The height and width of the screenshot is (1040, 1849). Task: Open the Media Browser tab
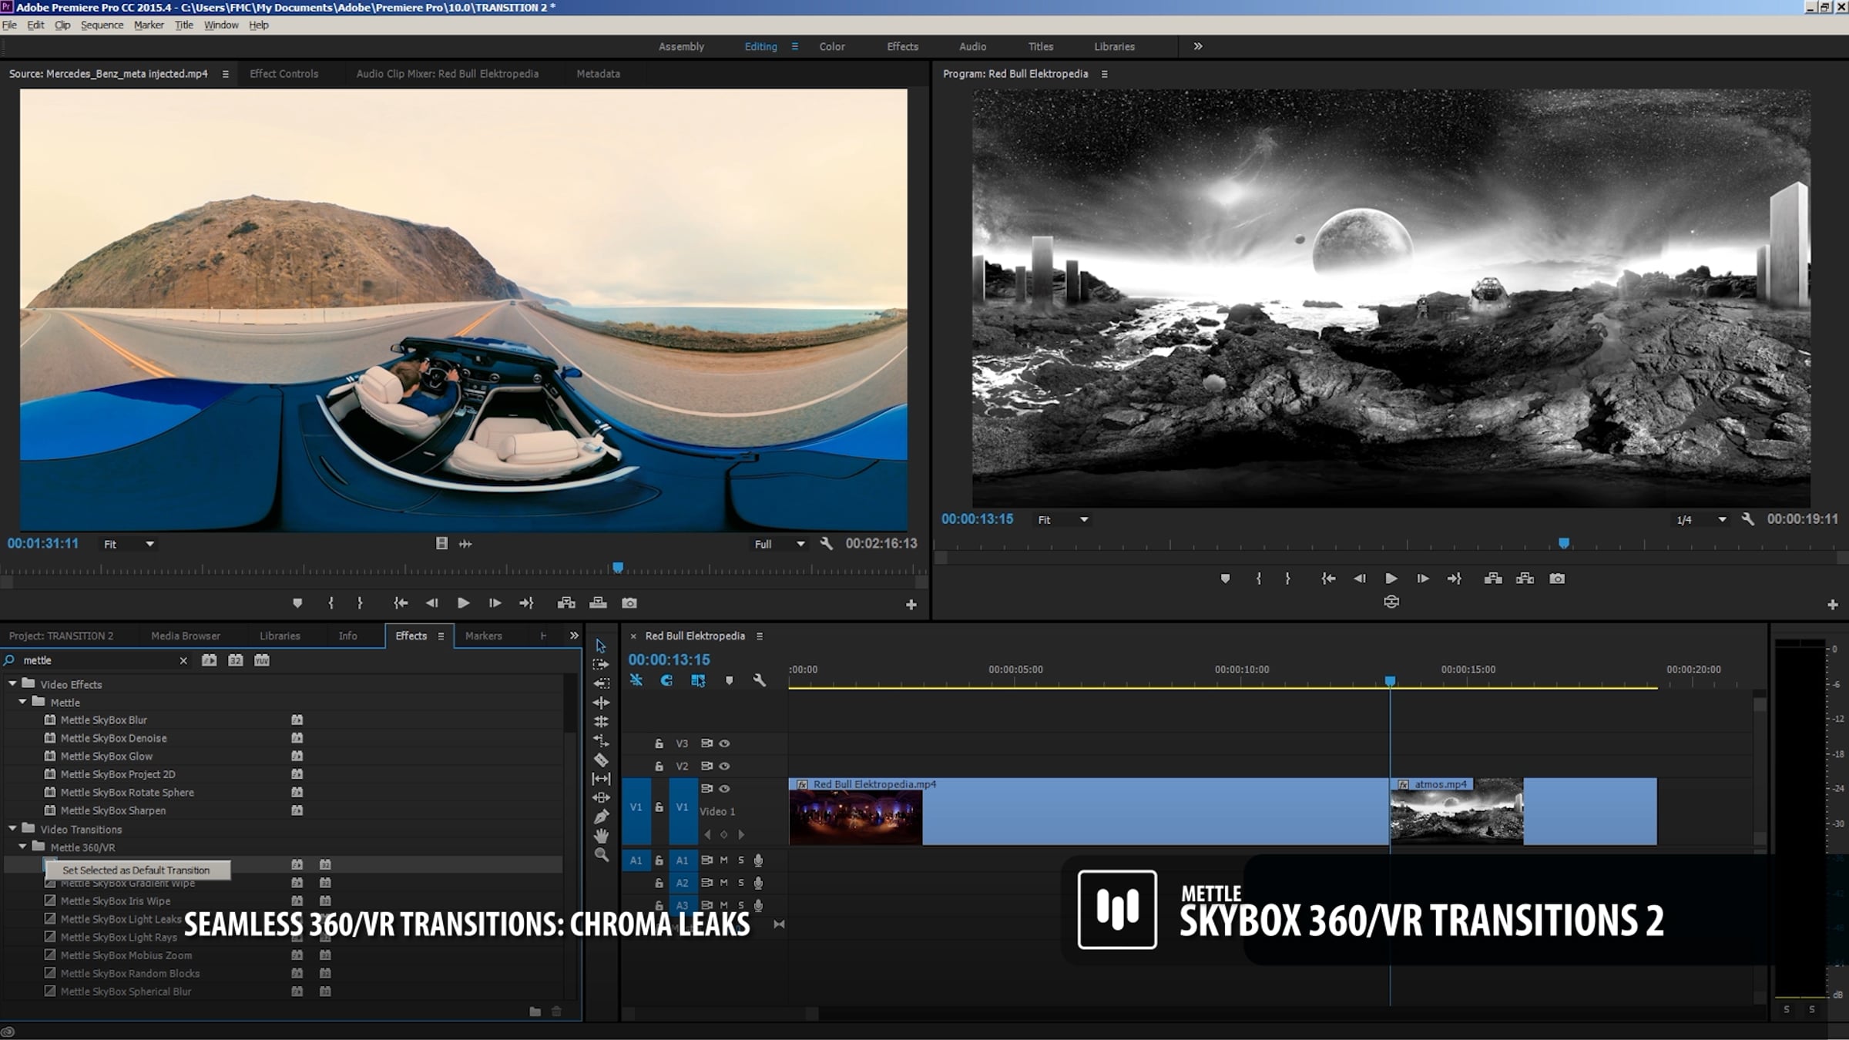pos(186,636)
